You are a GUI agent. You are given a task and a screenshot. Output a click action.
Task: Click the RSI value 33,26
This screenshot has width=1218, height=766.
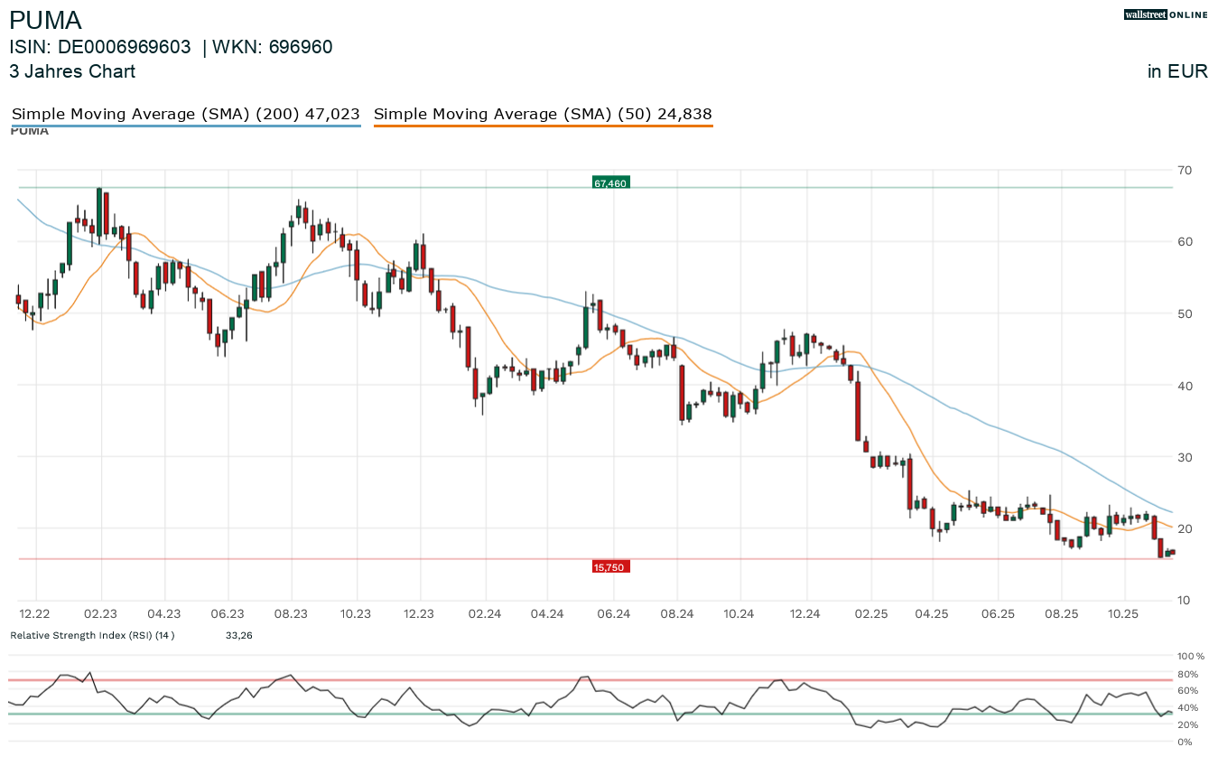pos(238,635)
